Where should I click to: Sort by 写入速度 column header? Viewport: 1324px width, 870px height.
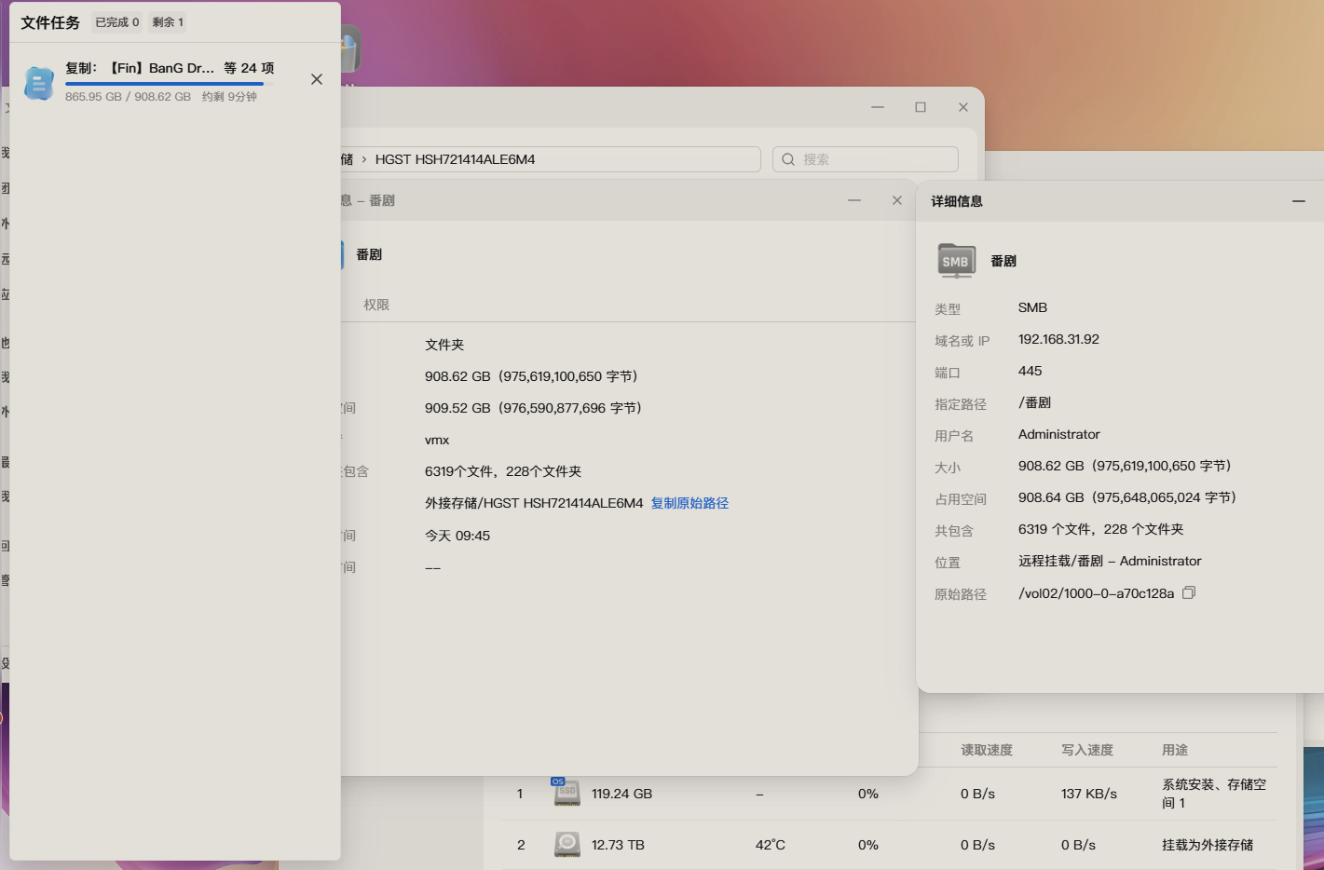tap(1087, 750)
